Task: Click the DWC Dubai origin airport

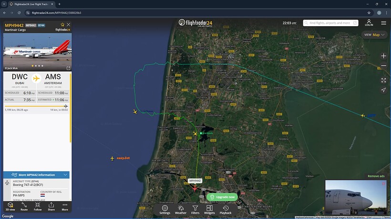Action: pos(20,79)
